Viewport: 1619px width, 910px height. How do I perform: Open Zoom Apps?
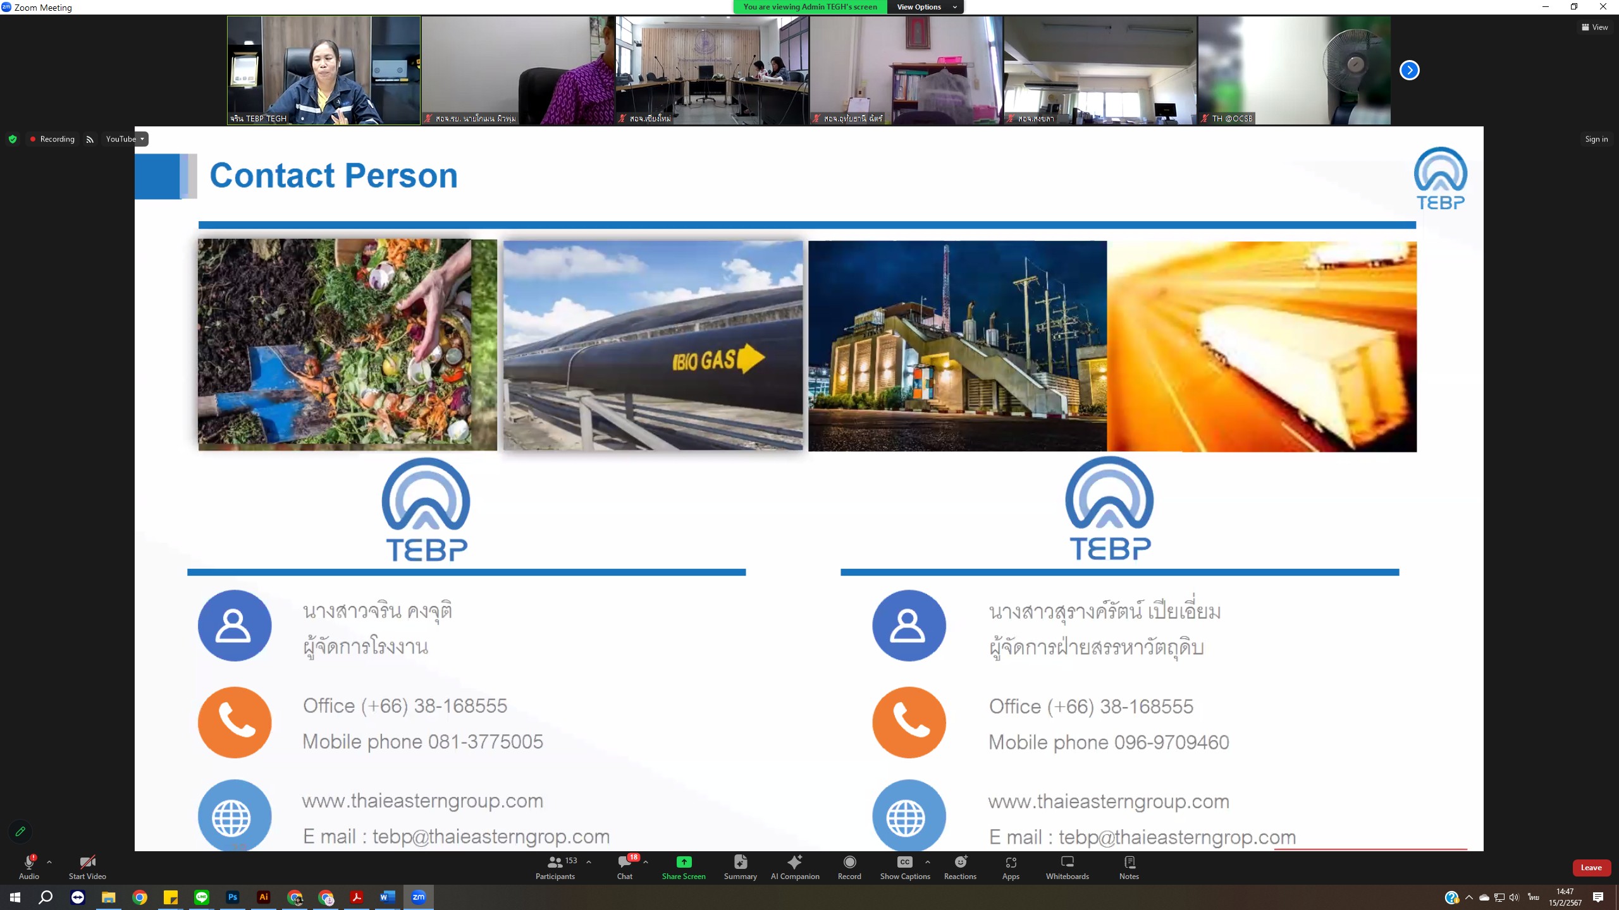[x=1011, y=867]
